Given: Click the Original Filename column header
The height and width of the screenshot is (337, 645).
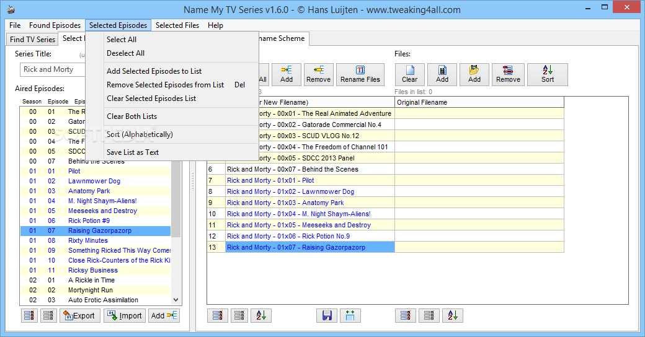Looking at the screenshot, I should click(479, 102).
